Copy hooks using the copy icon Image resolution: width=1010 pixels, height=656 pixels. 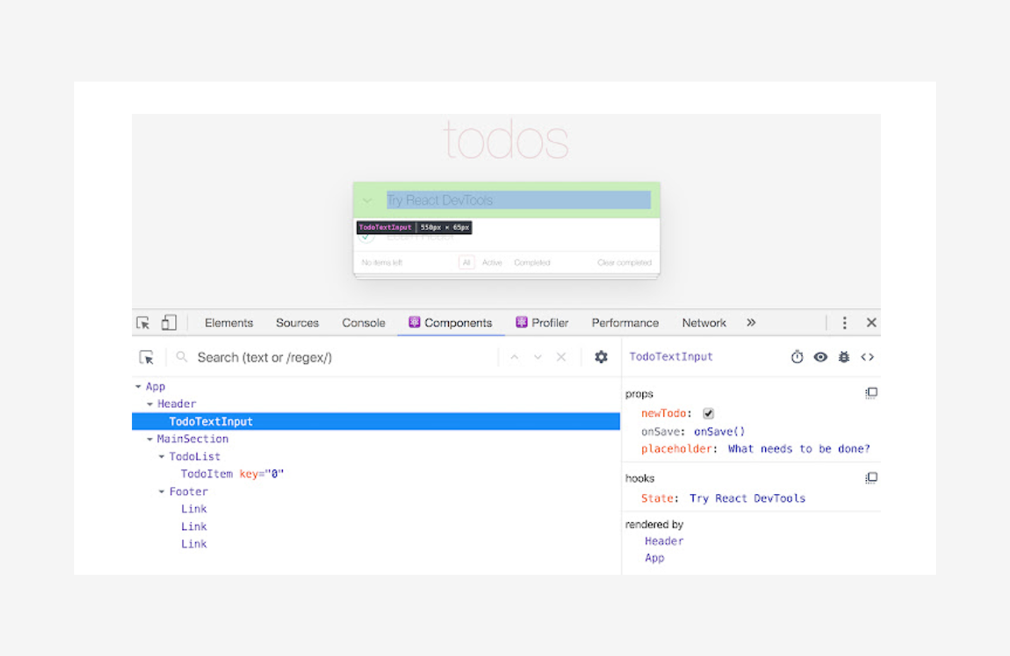pos(871,477)
